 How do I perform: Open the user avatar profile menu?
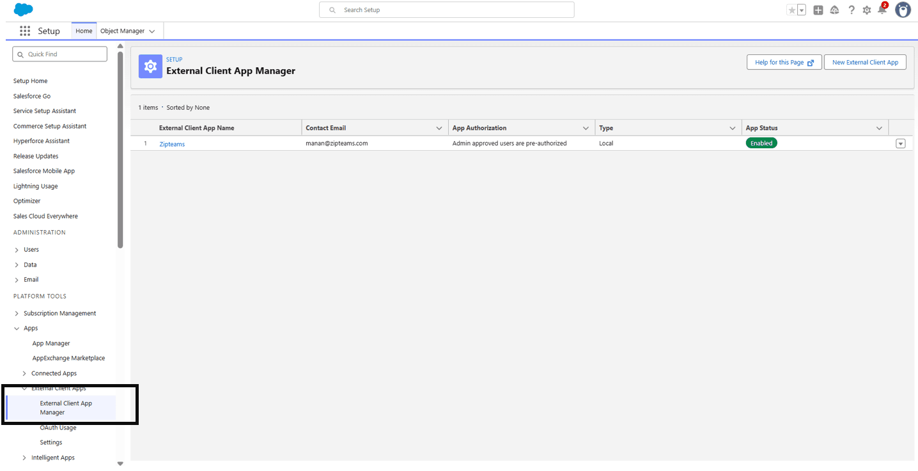902,10
